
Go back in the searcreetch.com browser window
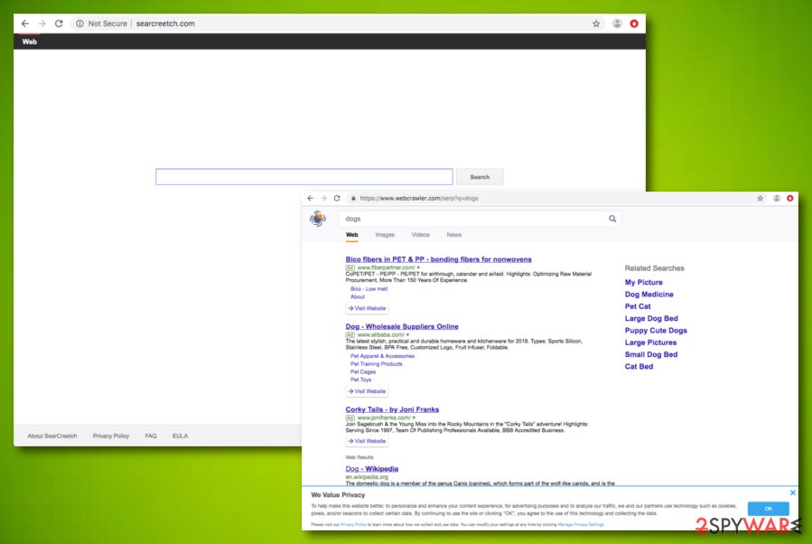coord(25,23)
